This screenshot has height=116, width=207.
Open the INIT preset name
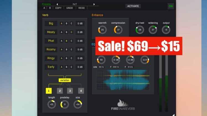click(x=75, y=4)
